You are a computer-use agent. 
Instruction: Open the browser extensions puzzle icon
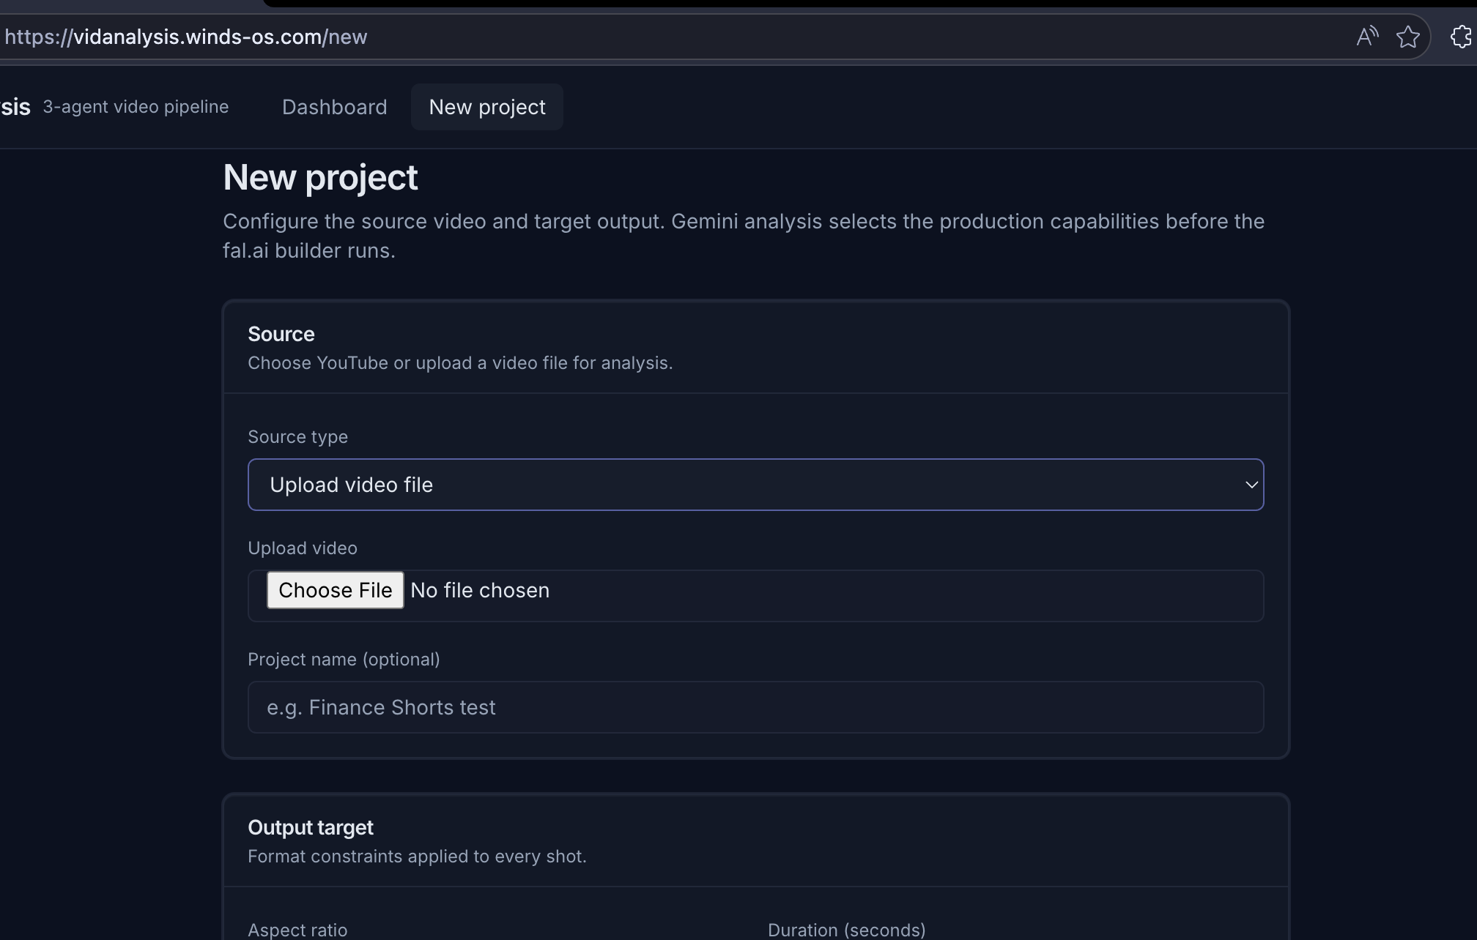1462,37
